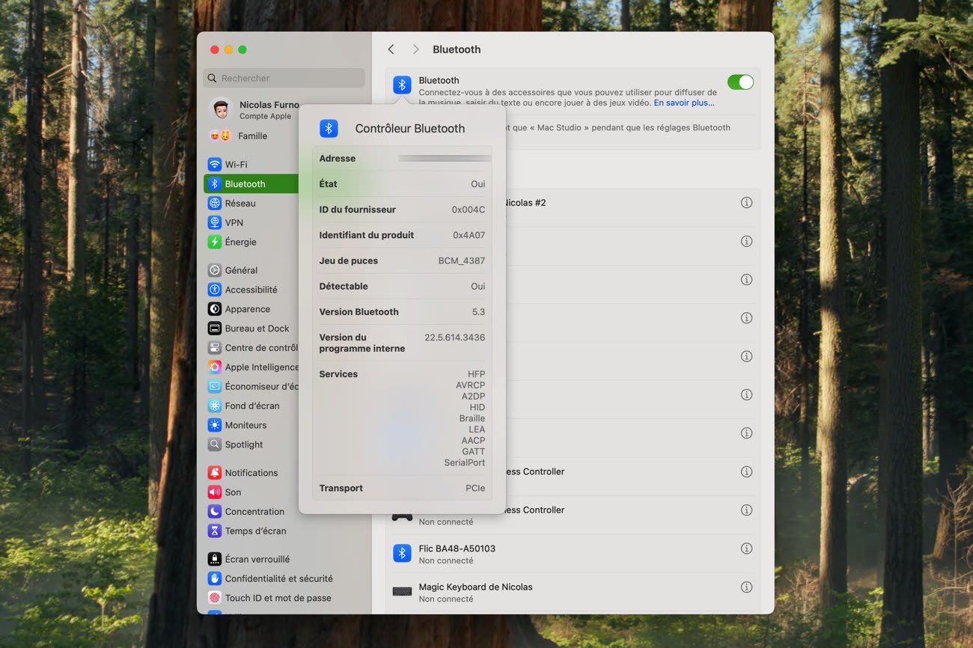Open Bureau et Dock icon
This screenshot has width=973, height=648.
point(215,328)
